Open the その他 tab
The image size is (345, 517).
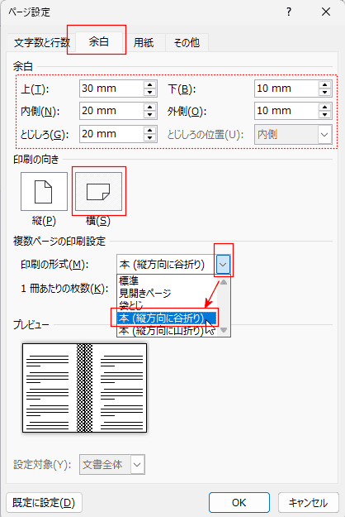coord(187,42)
